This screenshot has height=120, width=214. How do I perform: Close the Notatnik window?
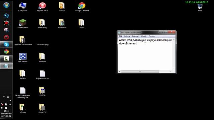coord(172,32)
